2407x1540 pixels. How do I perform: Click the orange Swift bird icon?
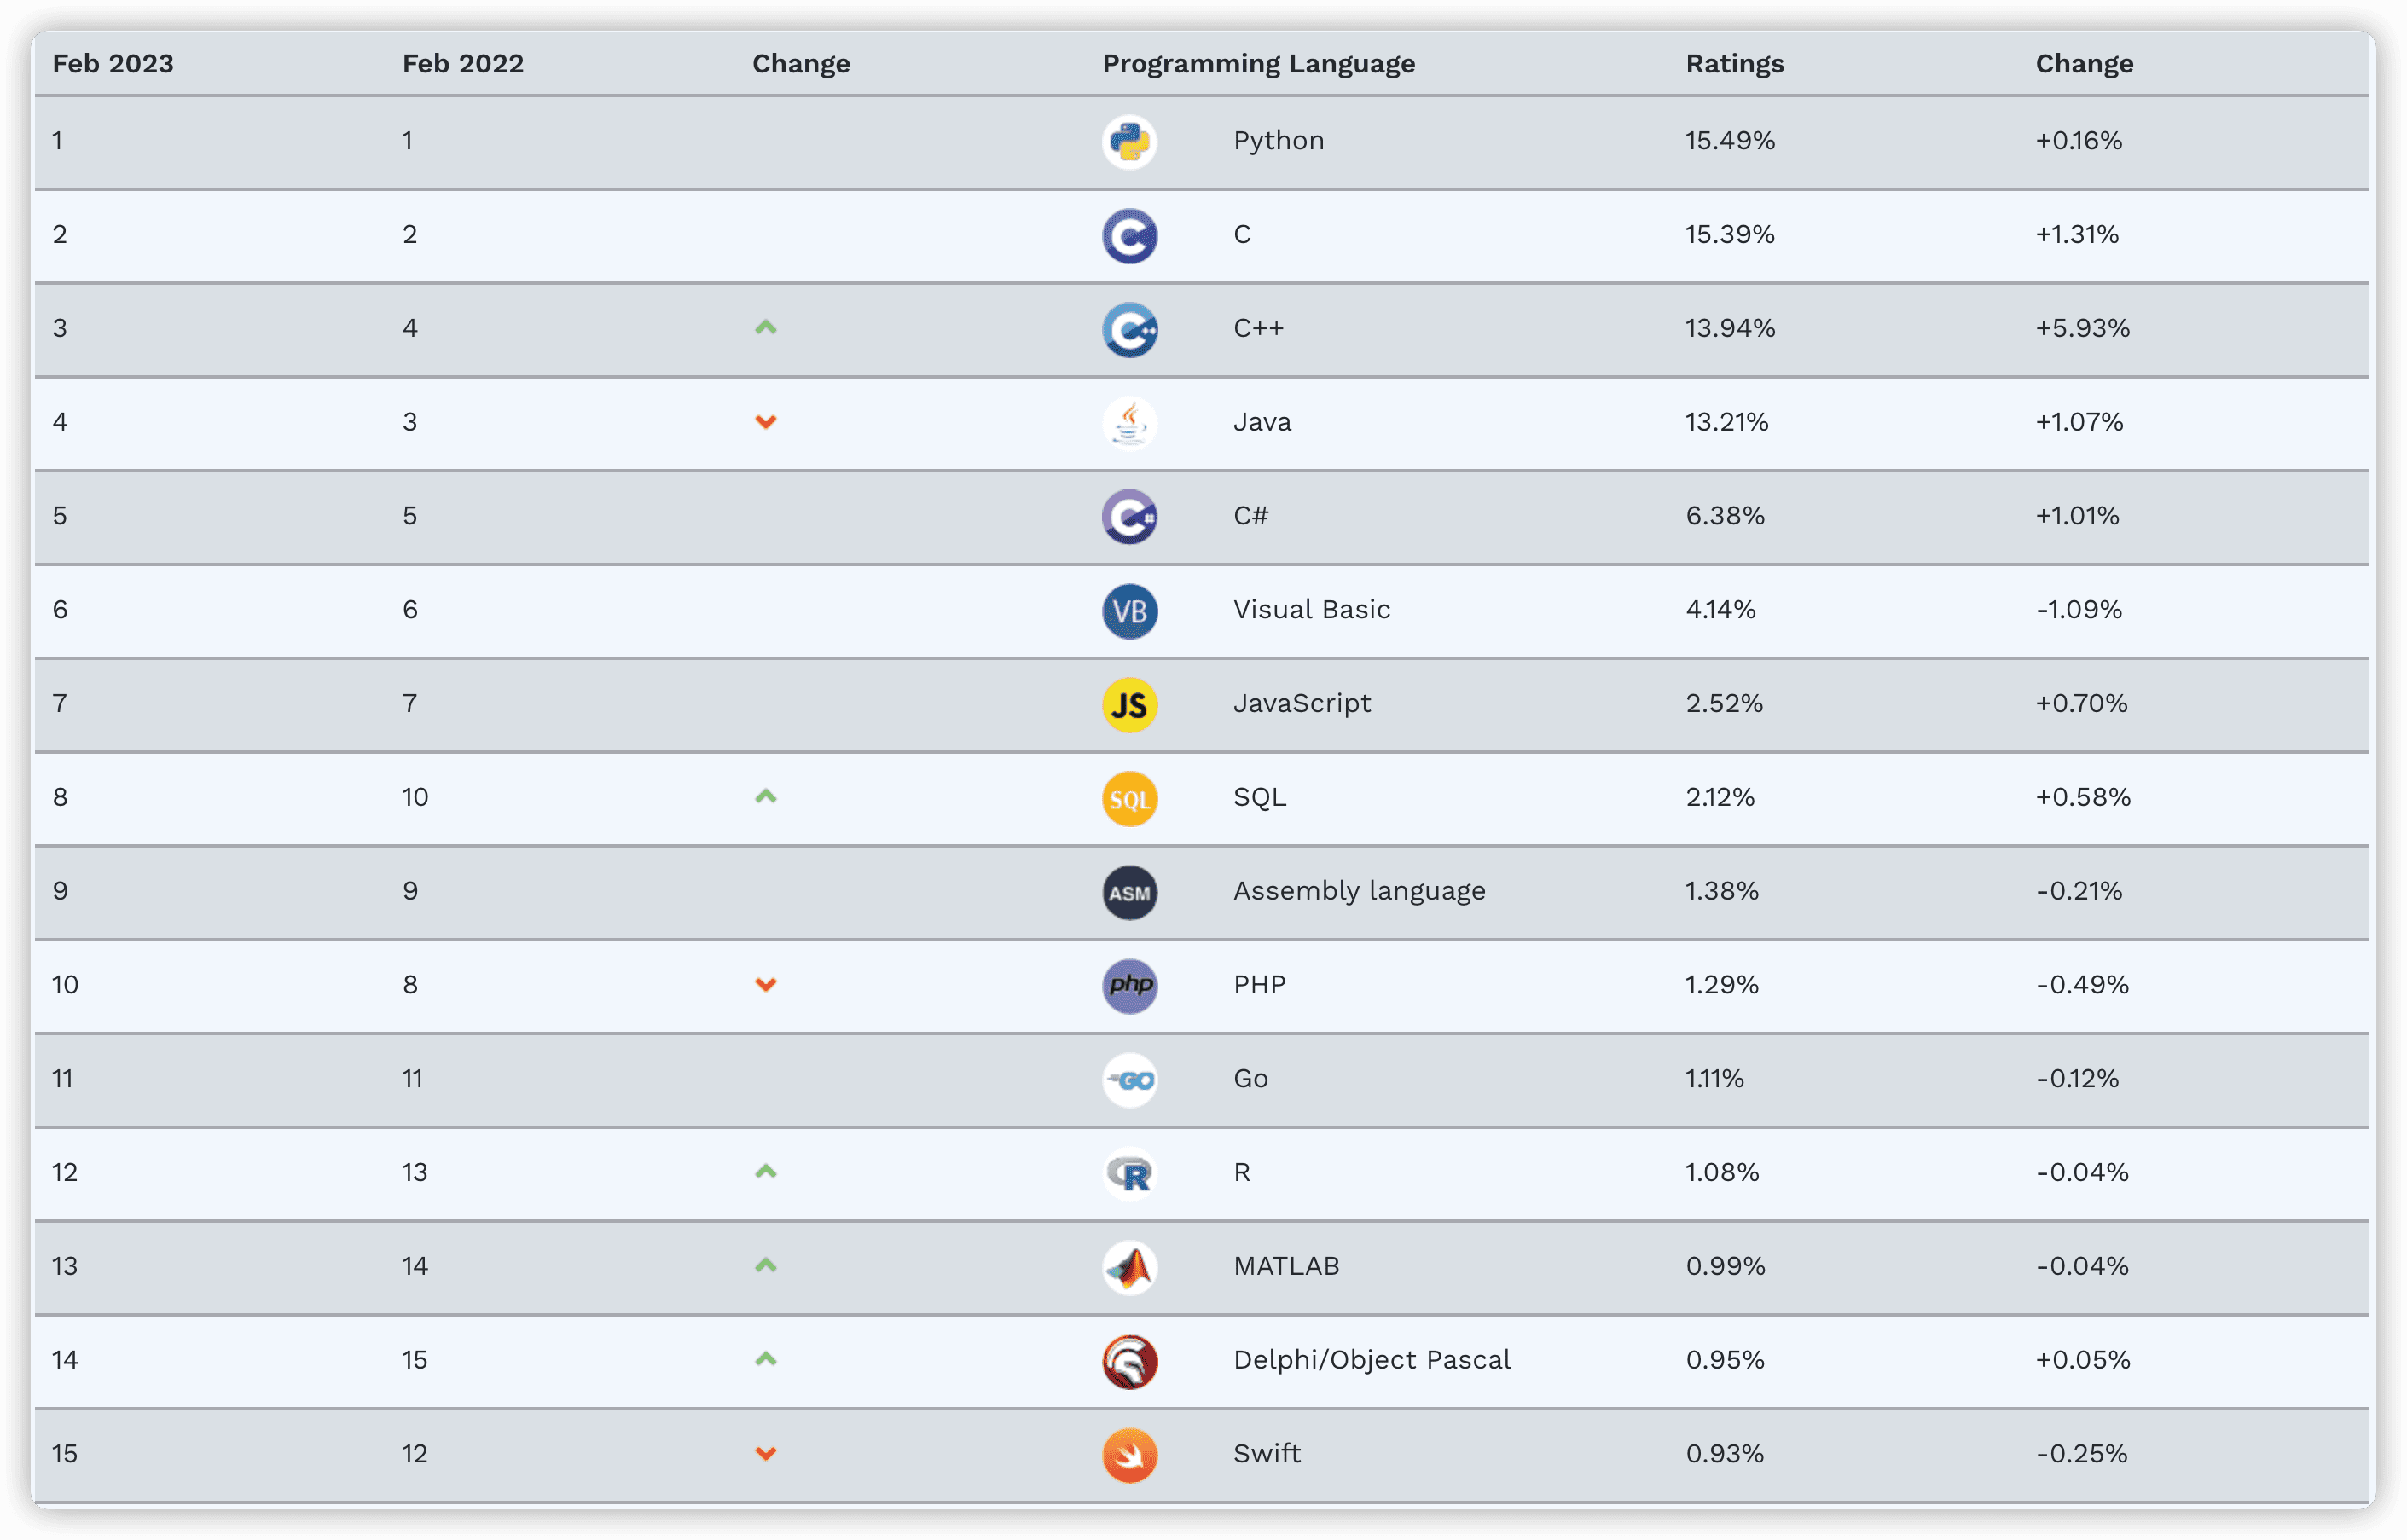tap(1129, 1455)
